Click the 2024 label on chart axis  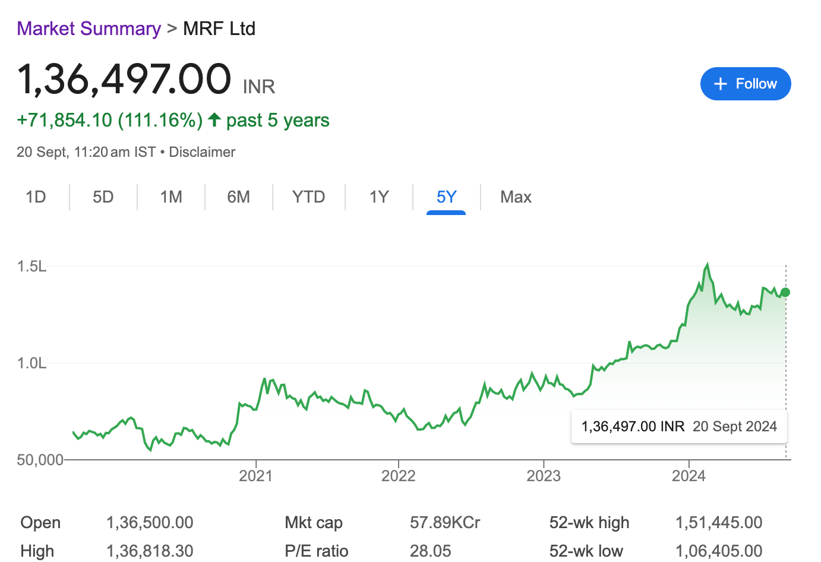pos(689,476)
